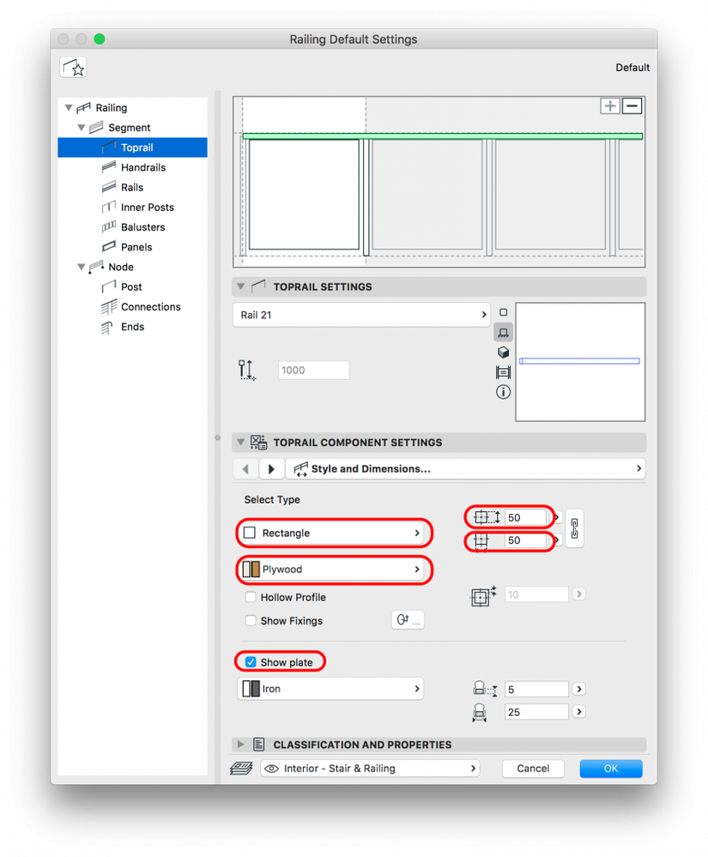Enable the Hollow Profile checkbox

click(251, 597)
